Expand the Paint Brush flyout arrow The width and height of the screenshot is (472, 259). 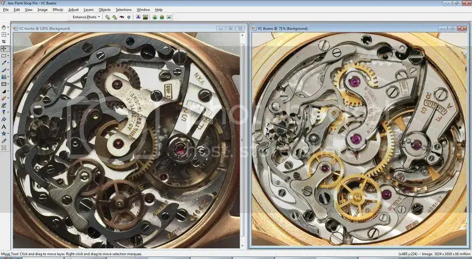[8, 70]
